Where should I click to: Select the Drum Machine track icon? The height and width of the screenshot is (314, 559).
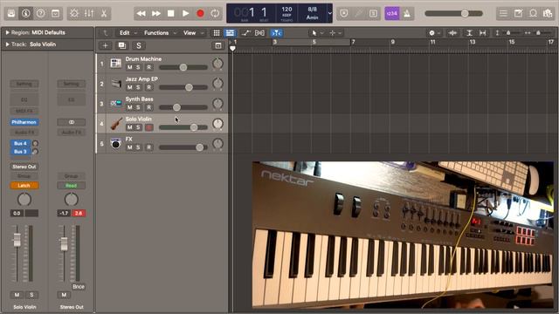tap(116, 64)
